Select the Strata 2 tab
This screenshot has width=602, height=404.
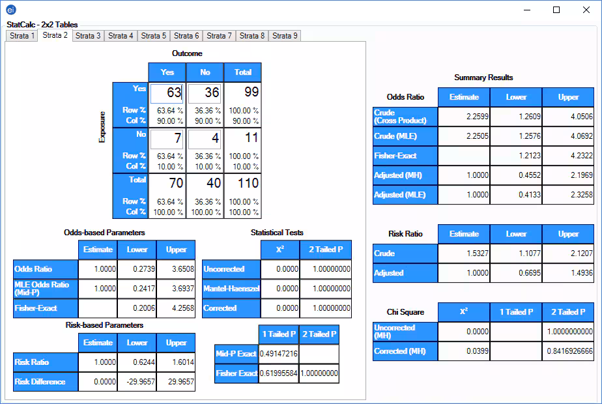tap(55, 35)
